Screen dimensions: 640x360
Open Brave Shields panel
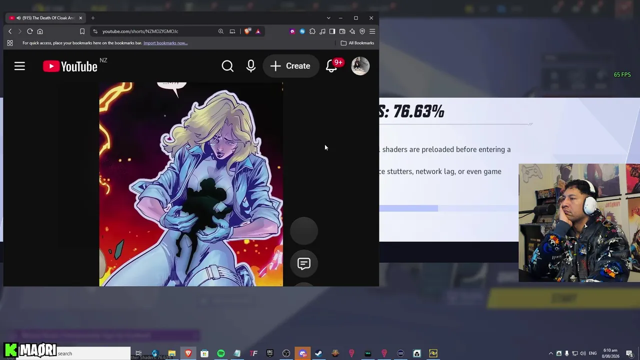[x=247, y=31]
